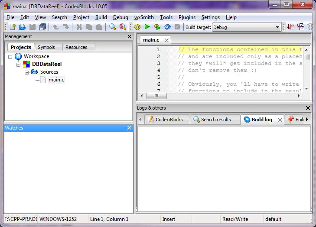Screen dimensions: 316x227
Task: Click the main.c file page icon
Action: click(x=43, y=80)
